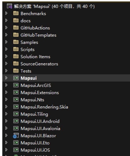This screenshot has width=130, height=156.
Task: Expand the Mapsui.UI.Eto project node
Action: pyautogui.click(x=6, y=142)
